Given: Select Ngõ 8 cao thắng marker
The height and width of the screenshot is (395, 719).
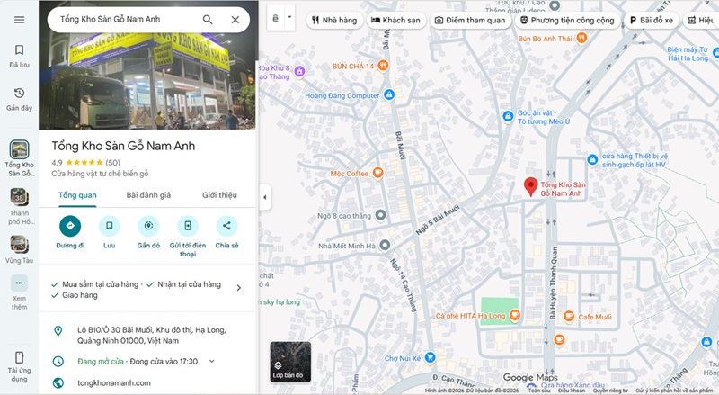Looking at the screenshot, I should (x=380, y=215).
